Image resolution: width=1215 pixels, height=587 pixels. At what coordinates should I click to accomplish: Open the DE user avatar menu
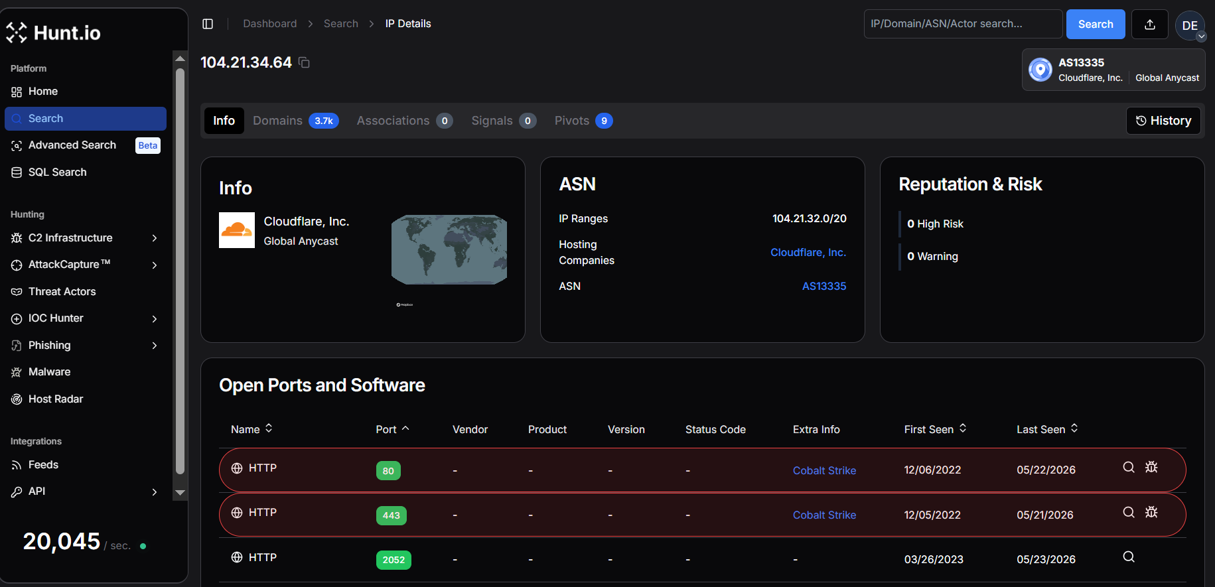tap(1190, 25)
